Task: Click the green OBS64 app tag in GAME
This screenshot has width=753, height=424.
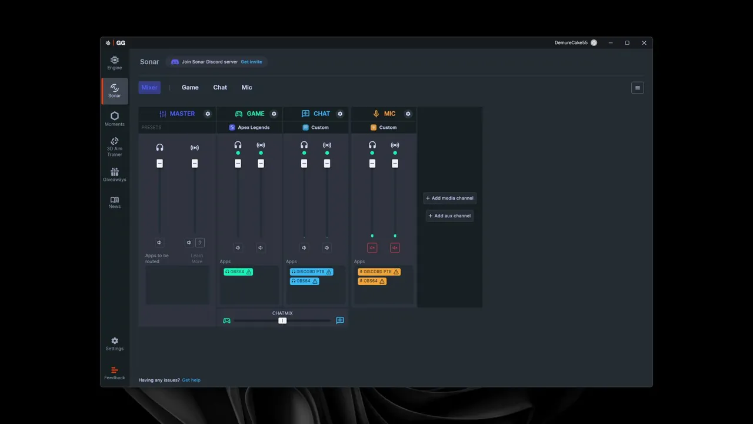Action: (x=238, y=272)
